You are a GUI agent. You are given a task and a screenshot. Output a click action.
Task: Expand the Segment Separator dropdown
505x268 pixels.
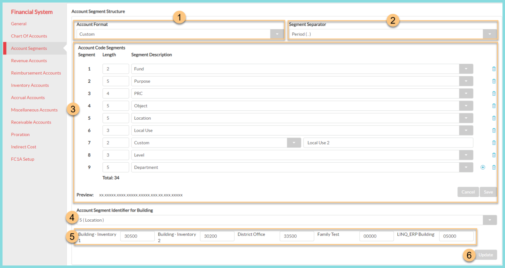coord(490,34)
